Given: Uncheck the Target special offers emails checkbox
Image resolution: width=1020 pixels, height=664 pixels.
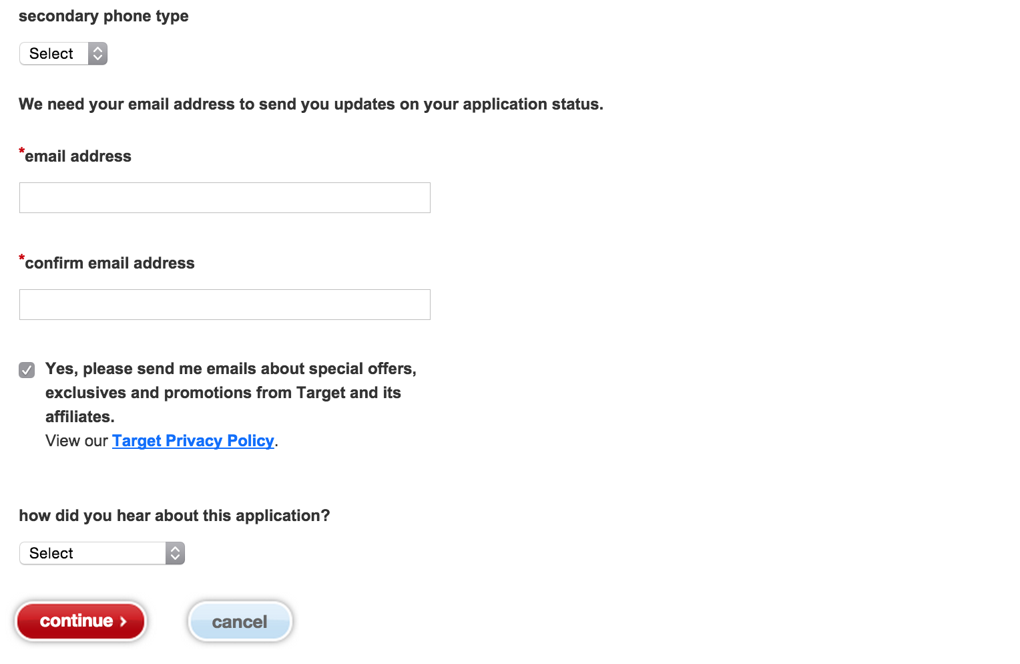Looking at the screenshot, I should [x=26, y=369].
